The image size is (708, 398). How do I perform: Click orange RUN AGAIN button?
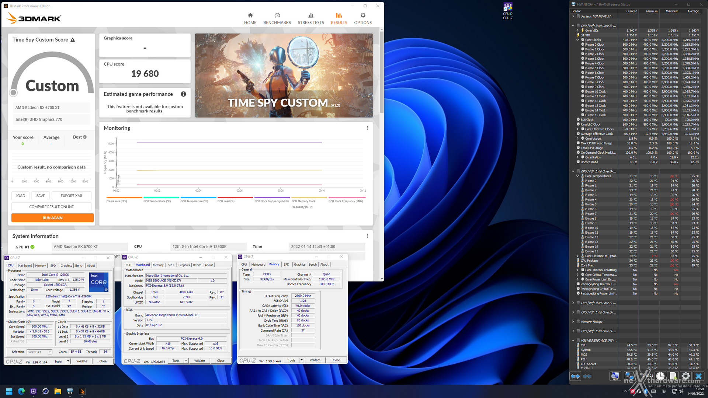tap(52, 218)
